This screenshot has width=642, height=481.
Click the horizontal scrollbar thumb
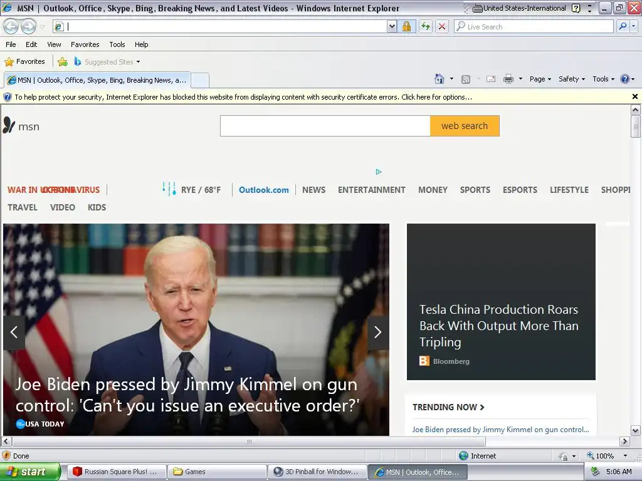click(x=248, y=442)
